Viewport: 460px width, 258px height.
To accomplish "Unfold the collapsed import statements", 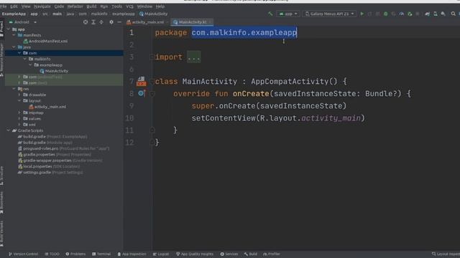I will [x=193, y=57].
